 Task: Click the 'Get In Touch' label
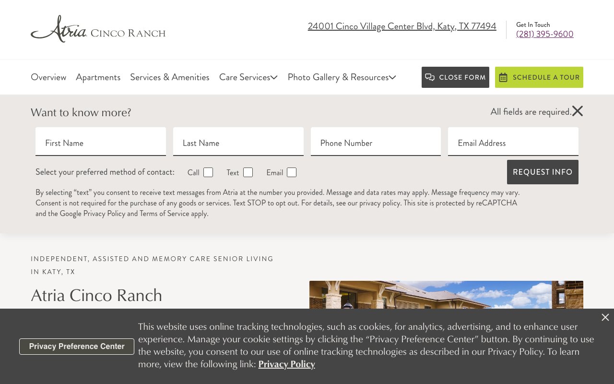(x=533, y=24)
